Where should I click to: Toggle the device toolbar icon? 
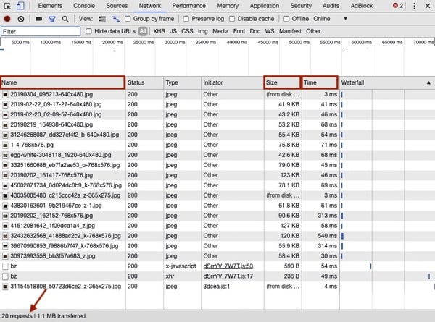click(21, 6)
